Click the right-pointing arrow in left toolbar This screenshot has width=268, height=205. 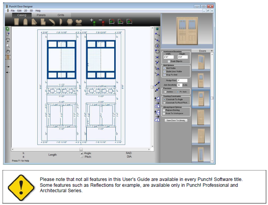(x=8, y=67)
